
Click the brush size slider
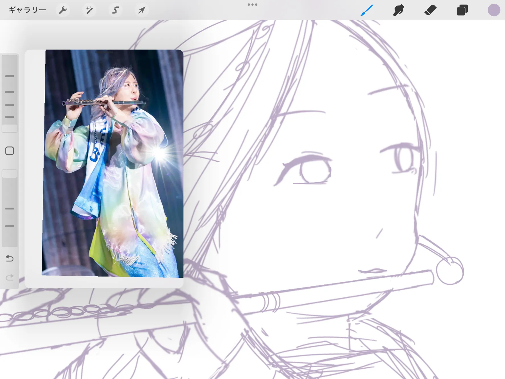(x=10, y=94)
